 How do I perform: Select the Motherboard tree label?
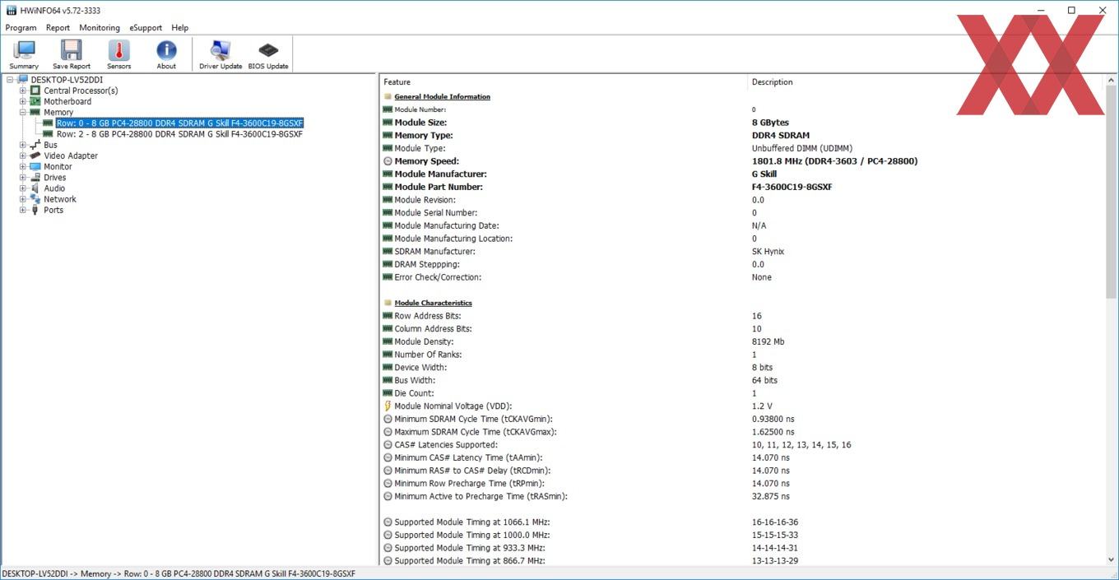(67, 101)
